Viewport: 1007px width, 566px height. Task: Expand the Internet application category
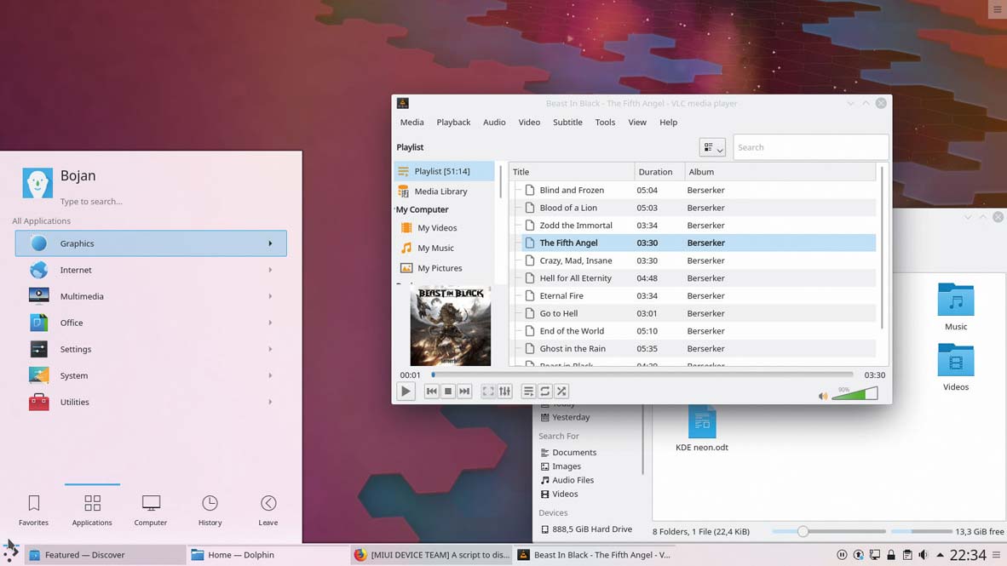click(151, 270)
